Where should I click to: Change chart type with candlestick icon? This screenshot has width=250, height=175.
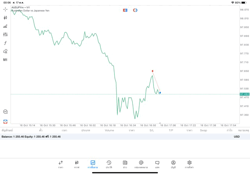[5, 18]
